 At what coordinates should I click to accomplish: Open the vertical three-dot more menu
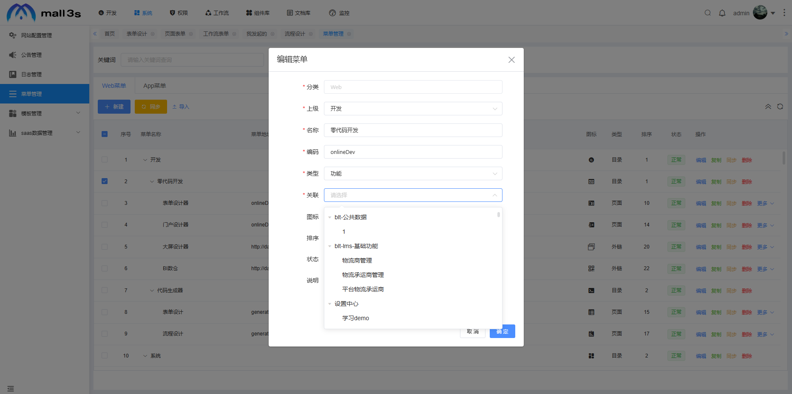coord(784,13)
